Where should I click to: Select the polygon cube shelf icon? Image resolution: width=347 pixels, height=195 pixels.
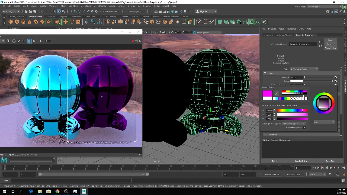click(x=17, y=22)
